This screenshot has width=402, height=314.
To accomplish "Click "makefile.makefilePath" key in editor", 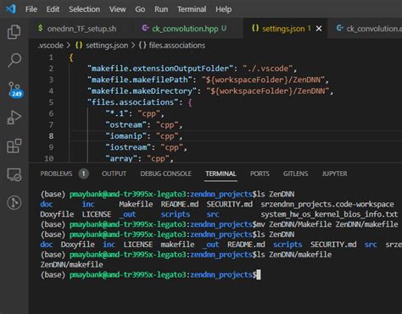I will pyautogui.click(x=140, y=80).
